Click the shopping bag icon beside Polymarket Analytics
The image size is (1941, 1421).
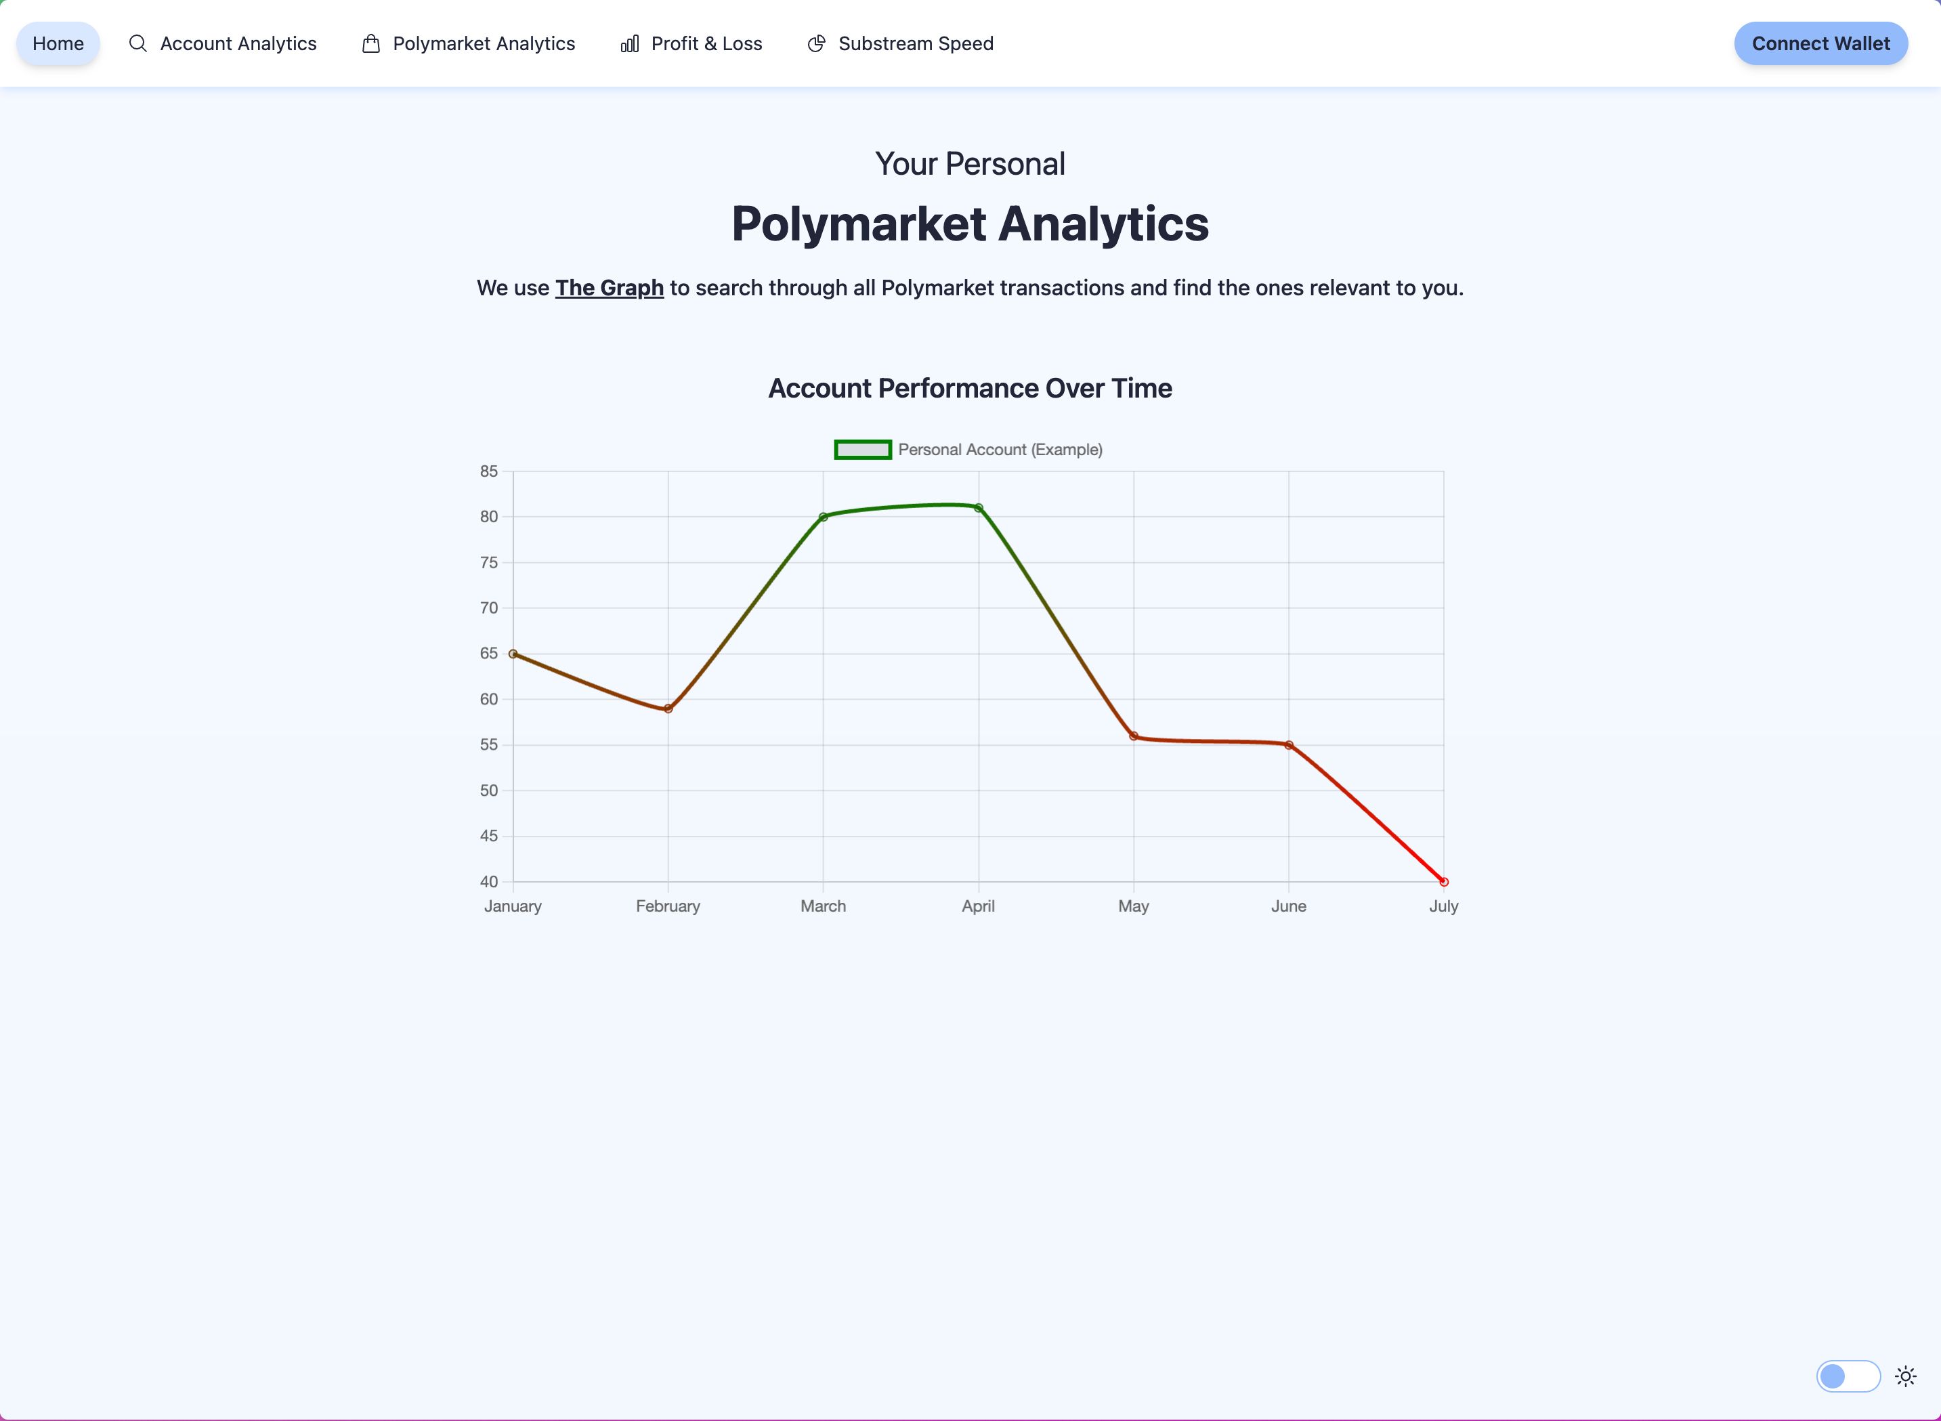(x=370, y=43)
